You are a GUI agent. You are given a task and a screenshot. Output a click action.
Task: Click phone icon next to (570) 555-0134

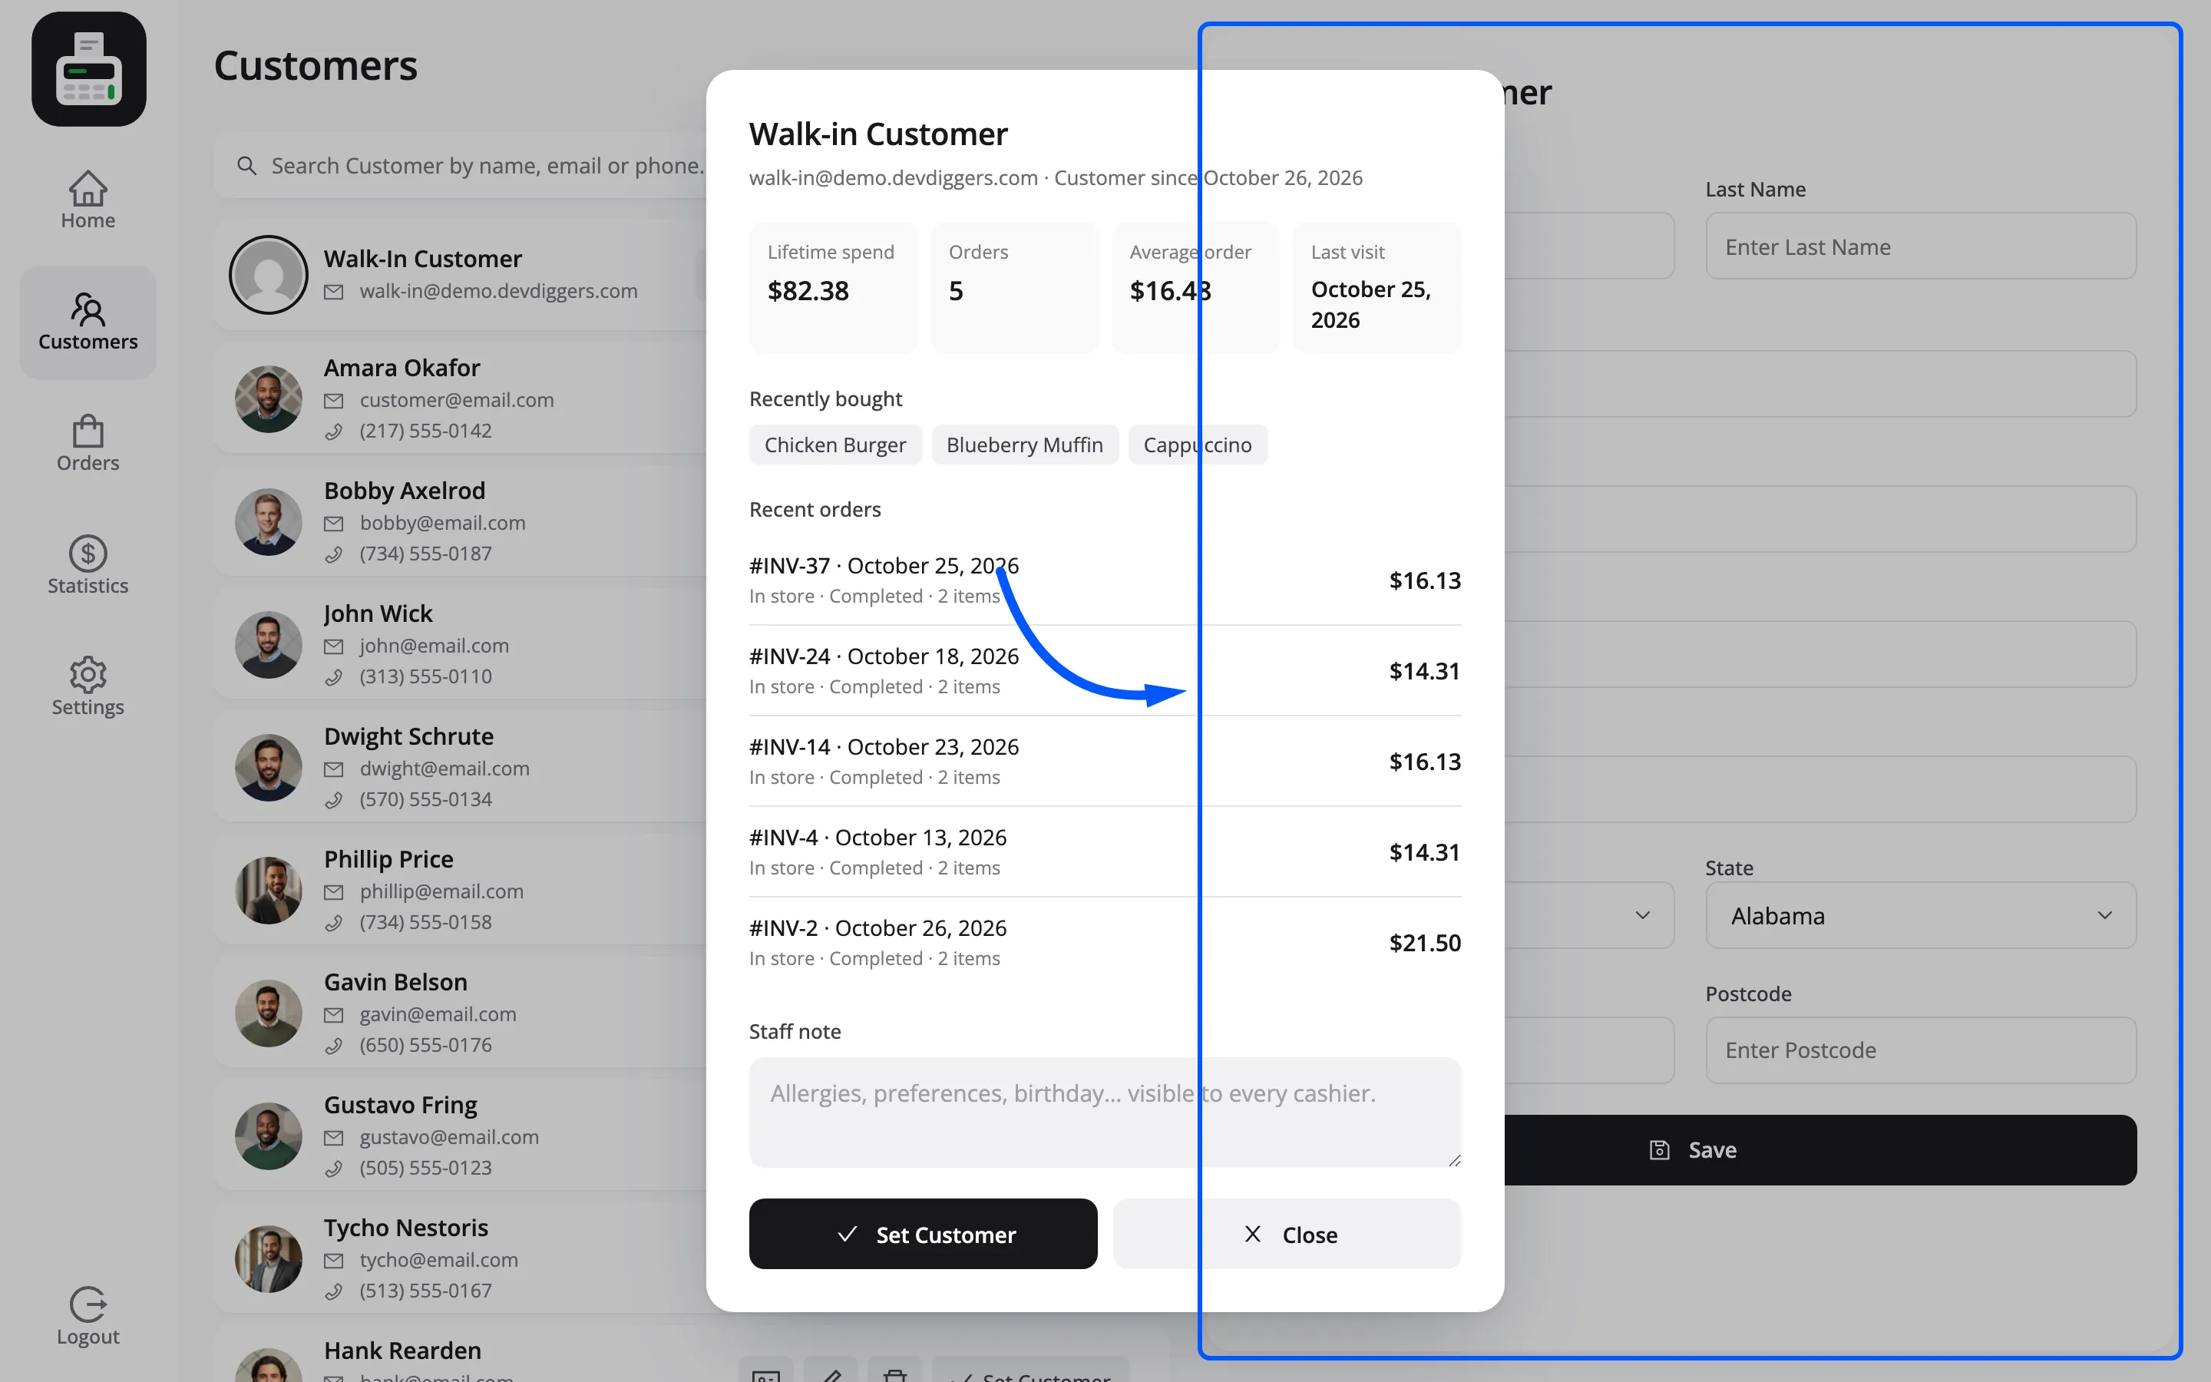point(335,800)
